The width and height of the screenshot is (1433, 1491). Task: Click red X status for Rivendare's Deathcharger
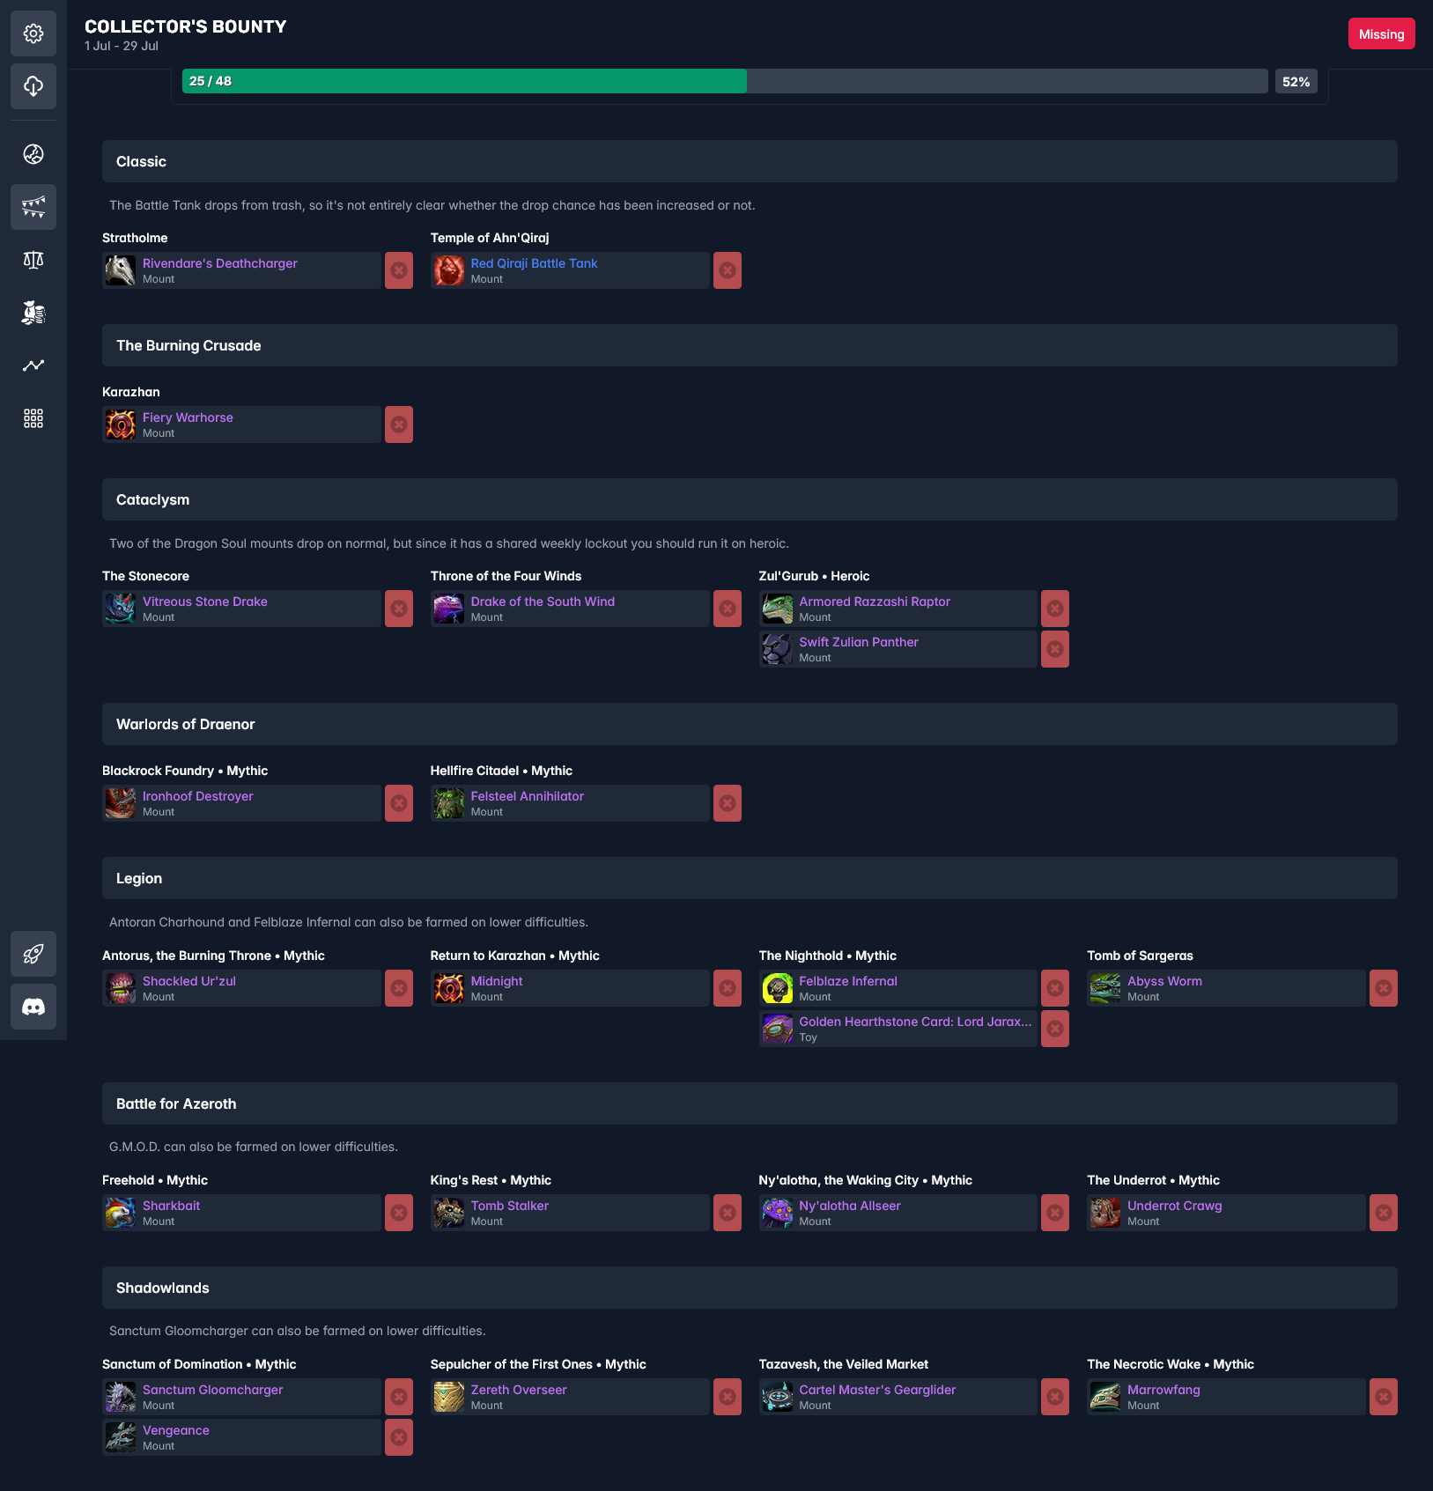pos(399,270)
